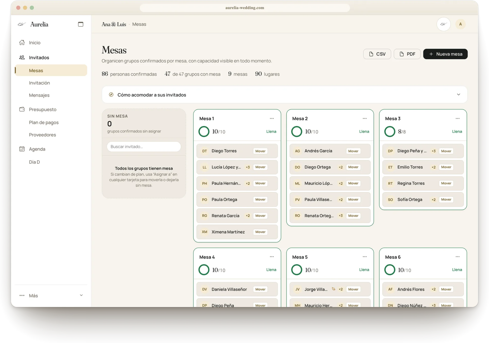Open options menu for Mesa 6

coord(458,257)
